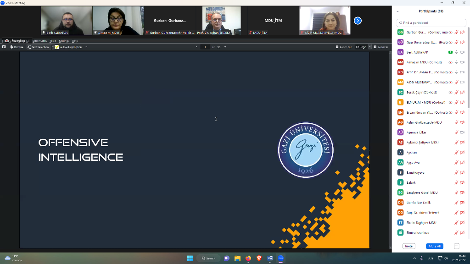Click the next page down arrow
This screenshot has height=264, width=470.
click(225, 47)
